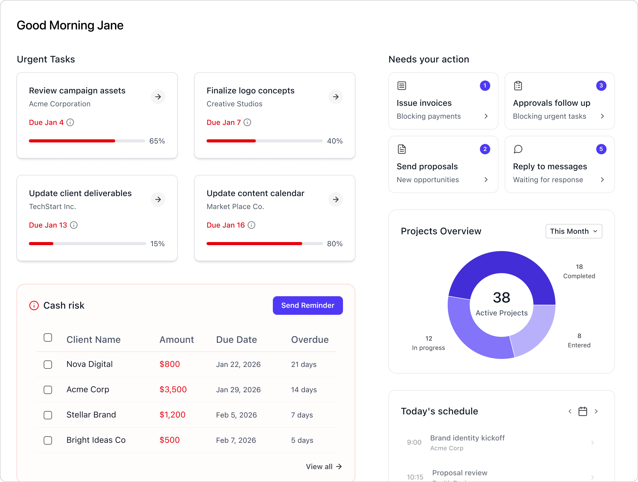Click the Reply to messages chat icon
The image size is (638, 482).
point(518,149)
